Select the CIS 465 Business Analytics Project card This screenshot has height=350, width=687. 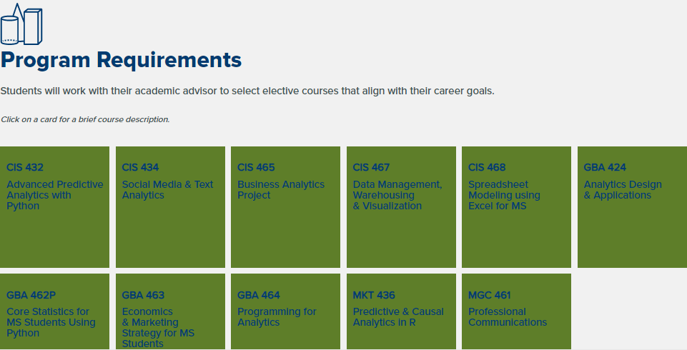point(285,207)
